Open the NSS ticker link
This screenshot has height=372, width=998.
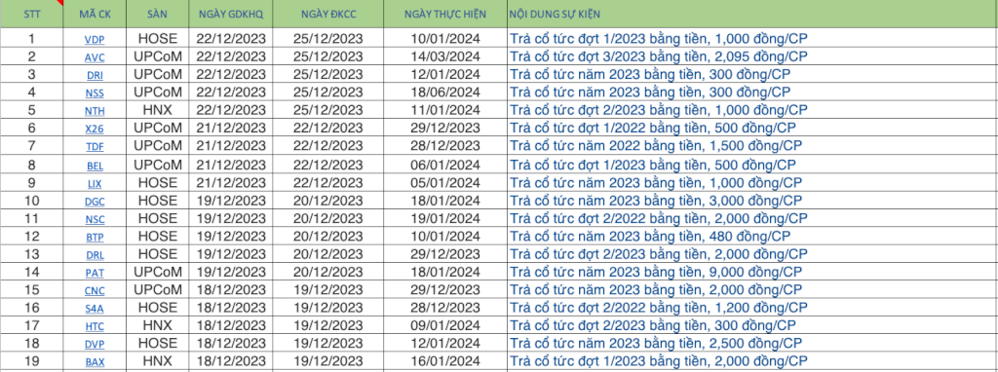click(x=95, y=93)
